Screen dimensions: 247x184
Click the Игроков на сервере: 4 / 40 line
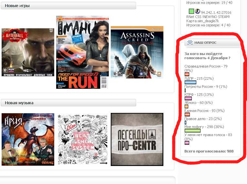coord(208,25)
